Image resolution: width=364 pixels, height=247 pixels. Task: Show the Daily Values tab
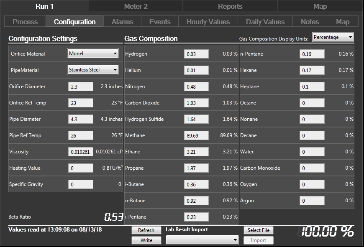point(265,22)
